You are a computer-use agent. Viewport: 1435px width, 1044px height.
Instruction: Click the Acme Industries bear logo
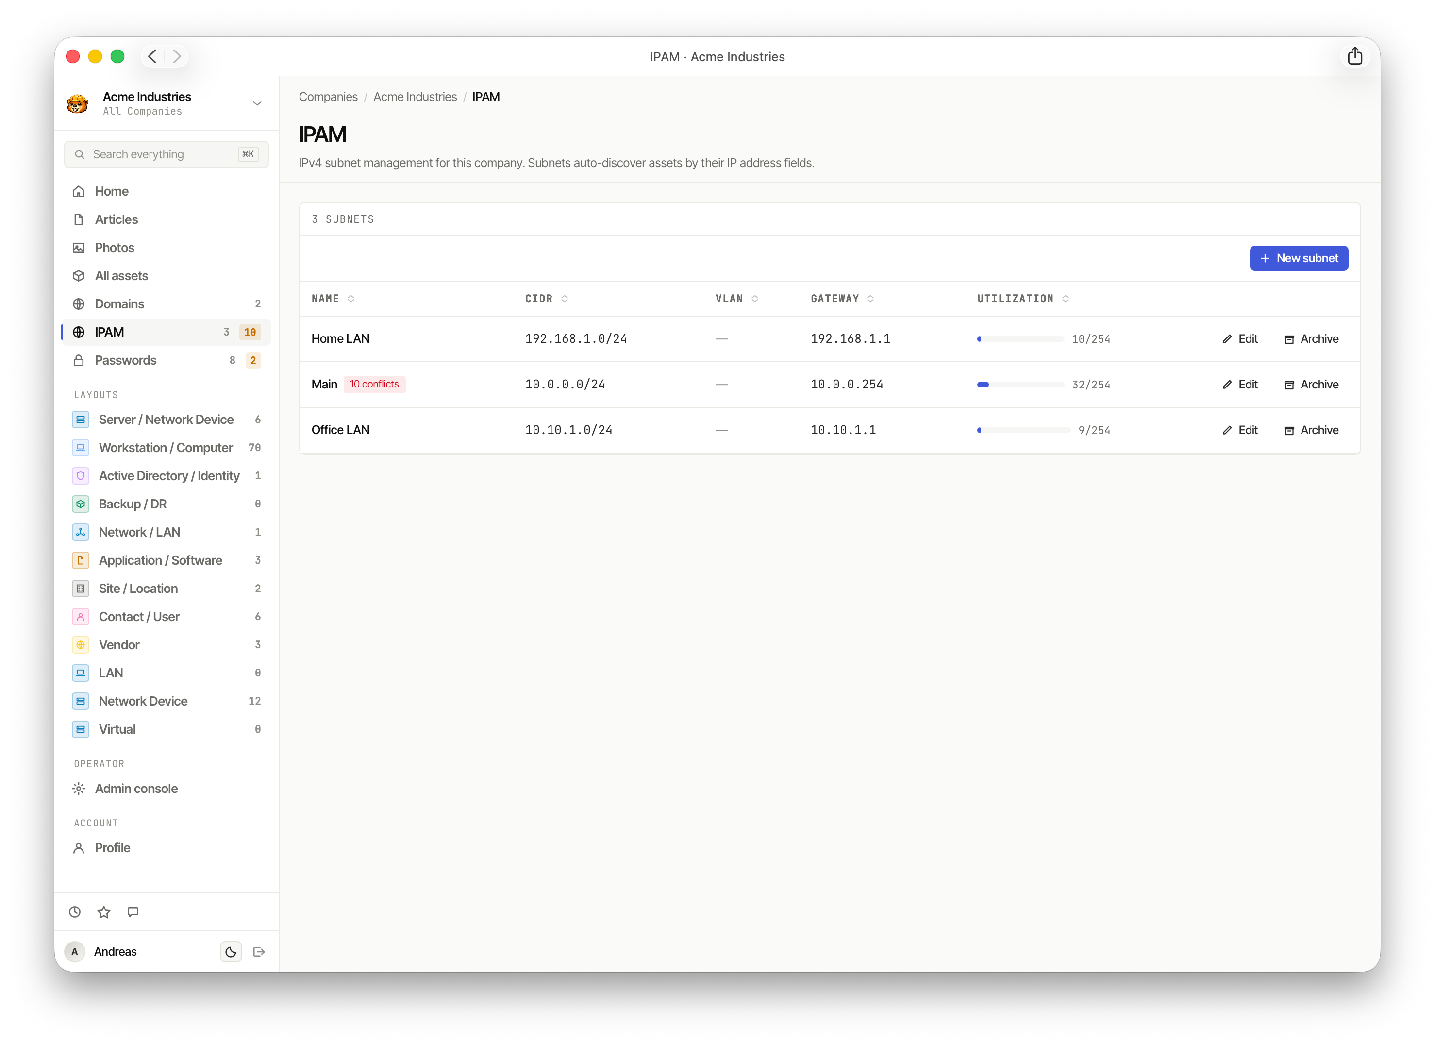pyautogui.click(x=78, y=103)
